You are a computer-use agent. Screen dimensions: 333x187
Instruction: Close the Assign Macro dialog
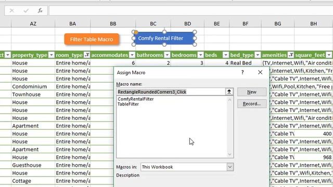click(x=260, y=73)
